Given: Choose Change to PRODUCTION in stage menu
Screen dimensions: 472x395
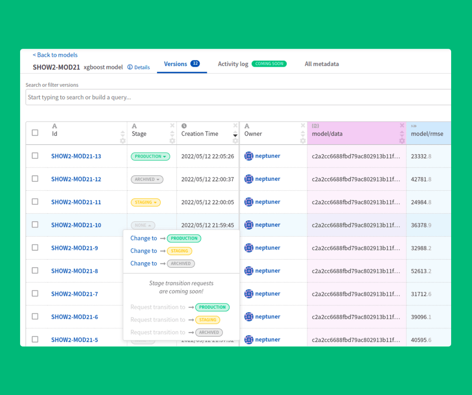Looking at the screenshot, I should coord(166,238).
